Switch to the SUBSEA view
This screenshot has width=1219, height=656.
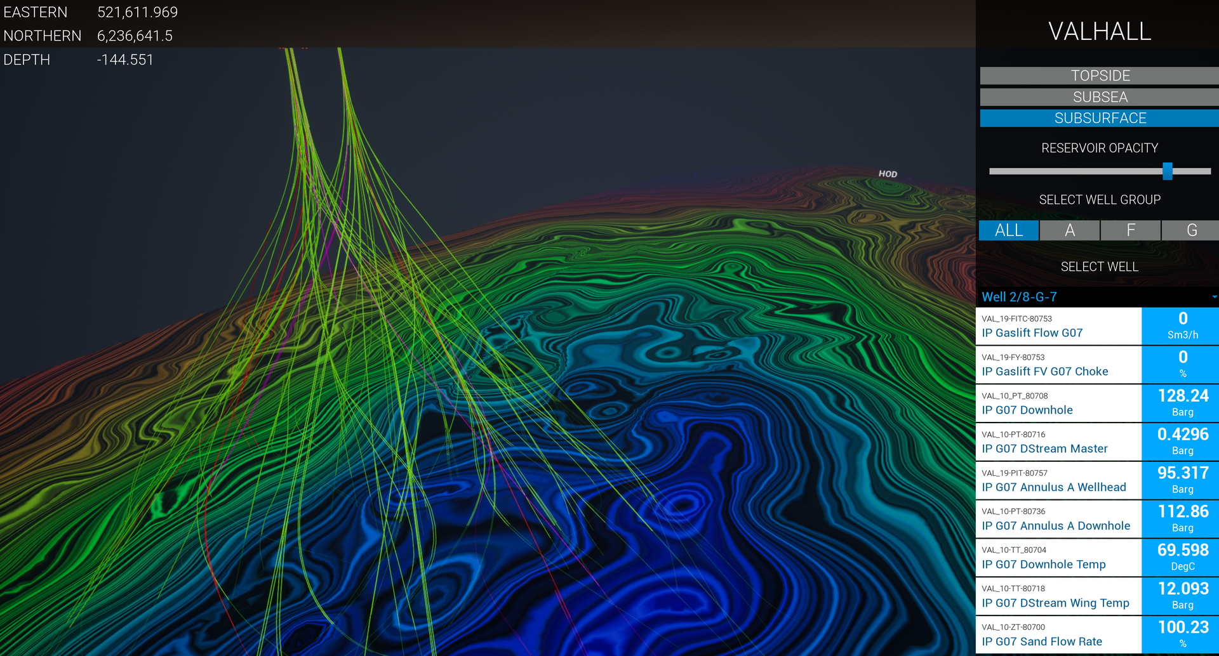point(1099,97)
